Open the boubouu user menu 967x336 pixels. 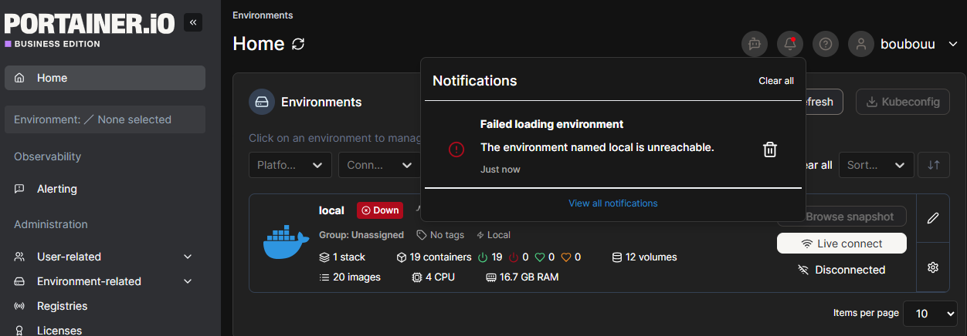coord(904,44)
